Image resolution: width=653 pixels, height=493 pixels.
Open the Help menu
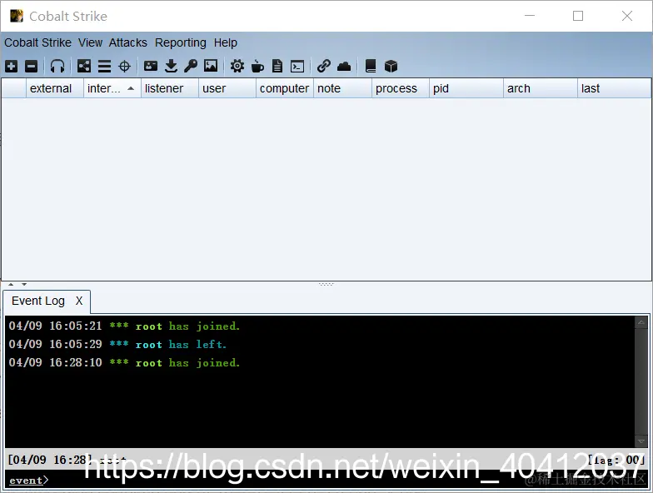coord(225,42)
